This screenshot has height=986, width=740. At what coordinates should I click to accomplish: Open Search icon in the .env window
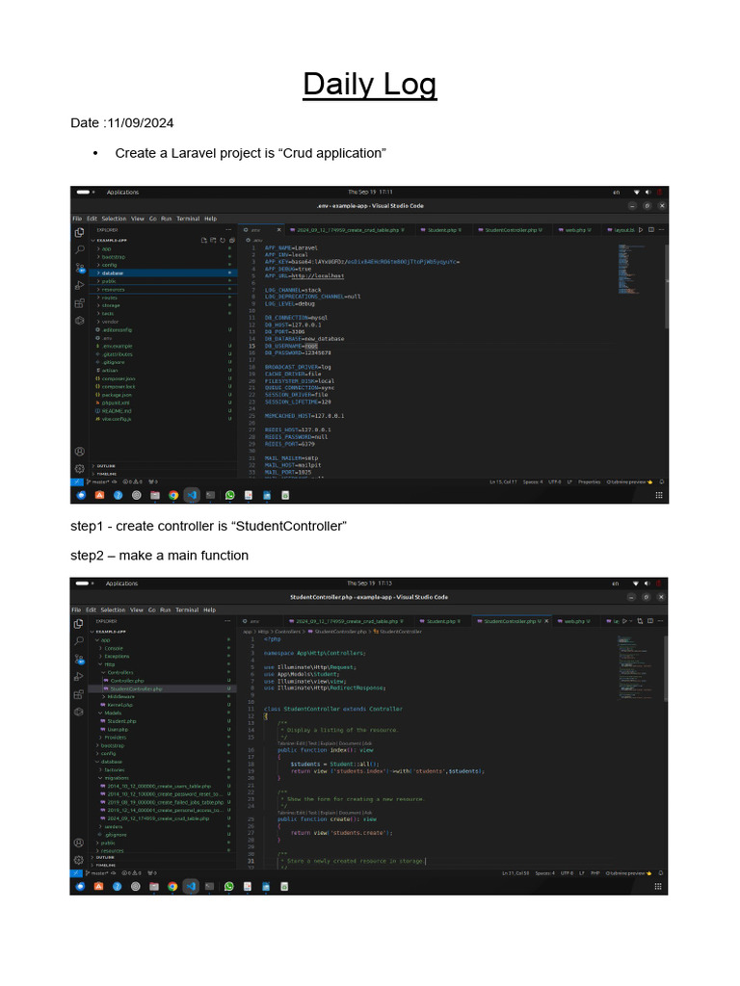[x=79, y=249]
